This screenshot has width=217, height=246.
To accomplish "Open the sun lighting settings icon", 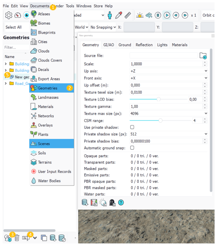I will (x=140, y=15).
